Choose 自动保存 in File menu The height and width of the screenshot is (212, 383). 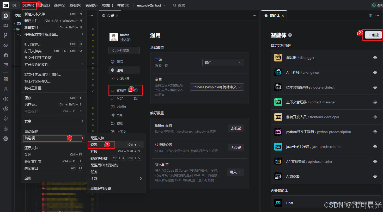(x=54, y=131)
